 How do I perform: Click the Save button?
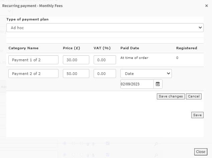(x=197, y=115)
